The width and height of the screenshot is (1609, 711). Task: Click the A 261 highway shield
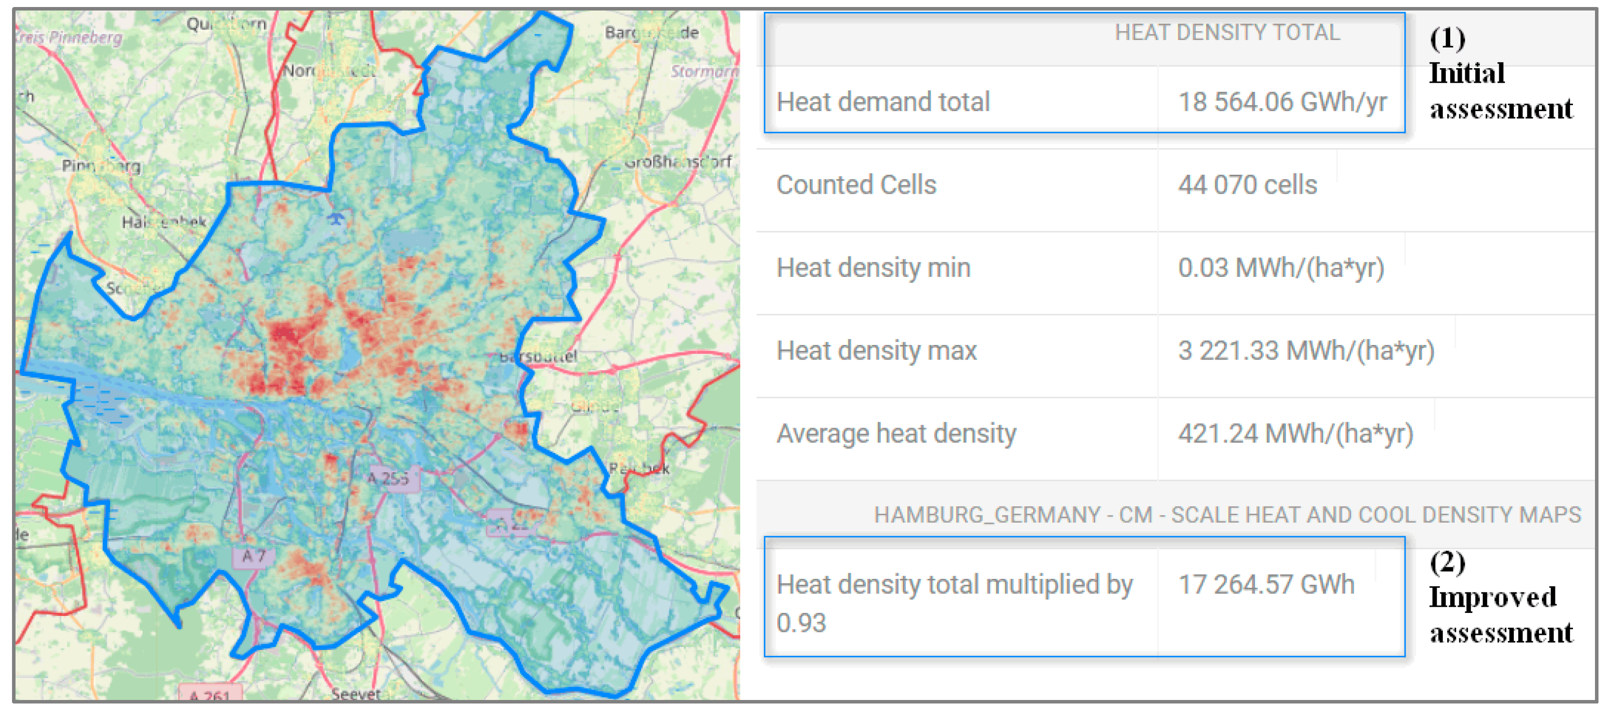pyautogui.click(x=210, y=694)
